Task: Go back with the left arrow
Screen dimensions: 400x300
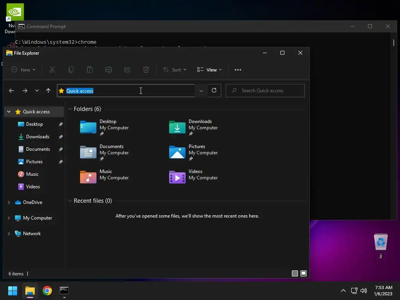Action: point(11,91)
